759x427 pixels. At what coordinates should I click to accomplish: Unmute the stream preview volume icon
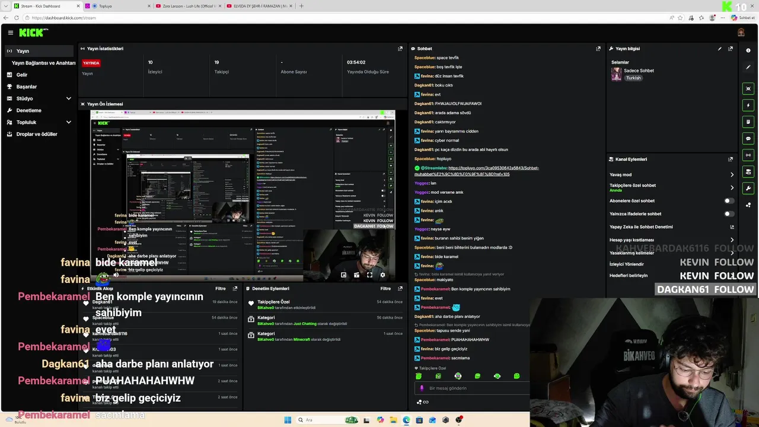(x=116, y=275)
